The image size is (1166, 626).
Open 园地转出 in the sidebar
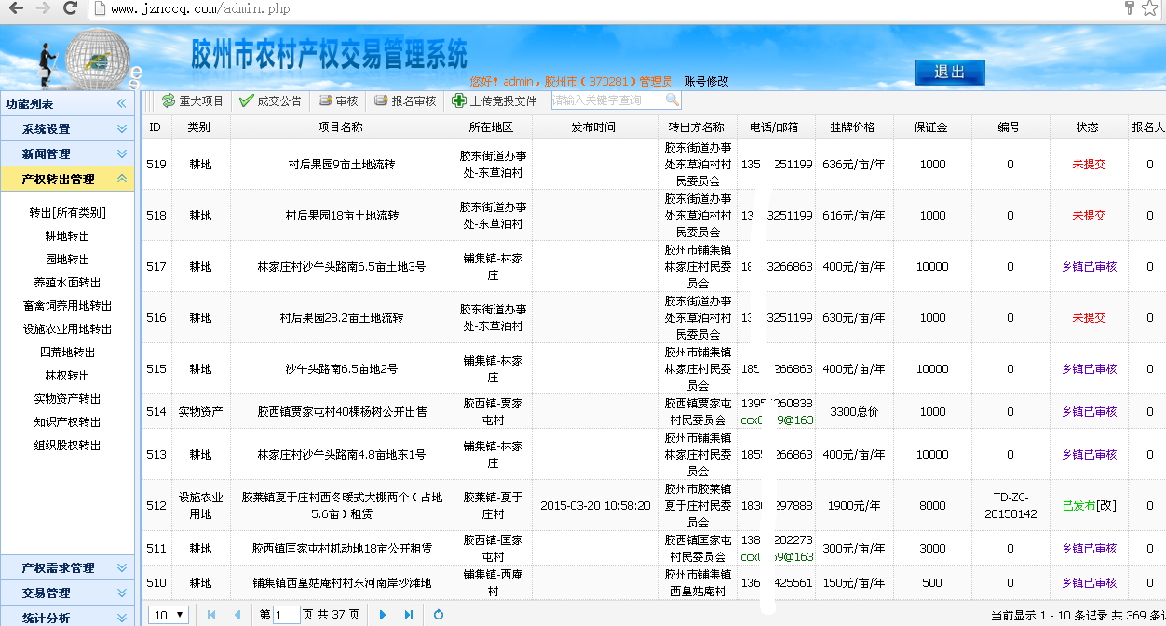[x=68, y=260]
